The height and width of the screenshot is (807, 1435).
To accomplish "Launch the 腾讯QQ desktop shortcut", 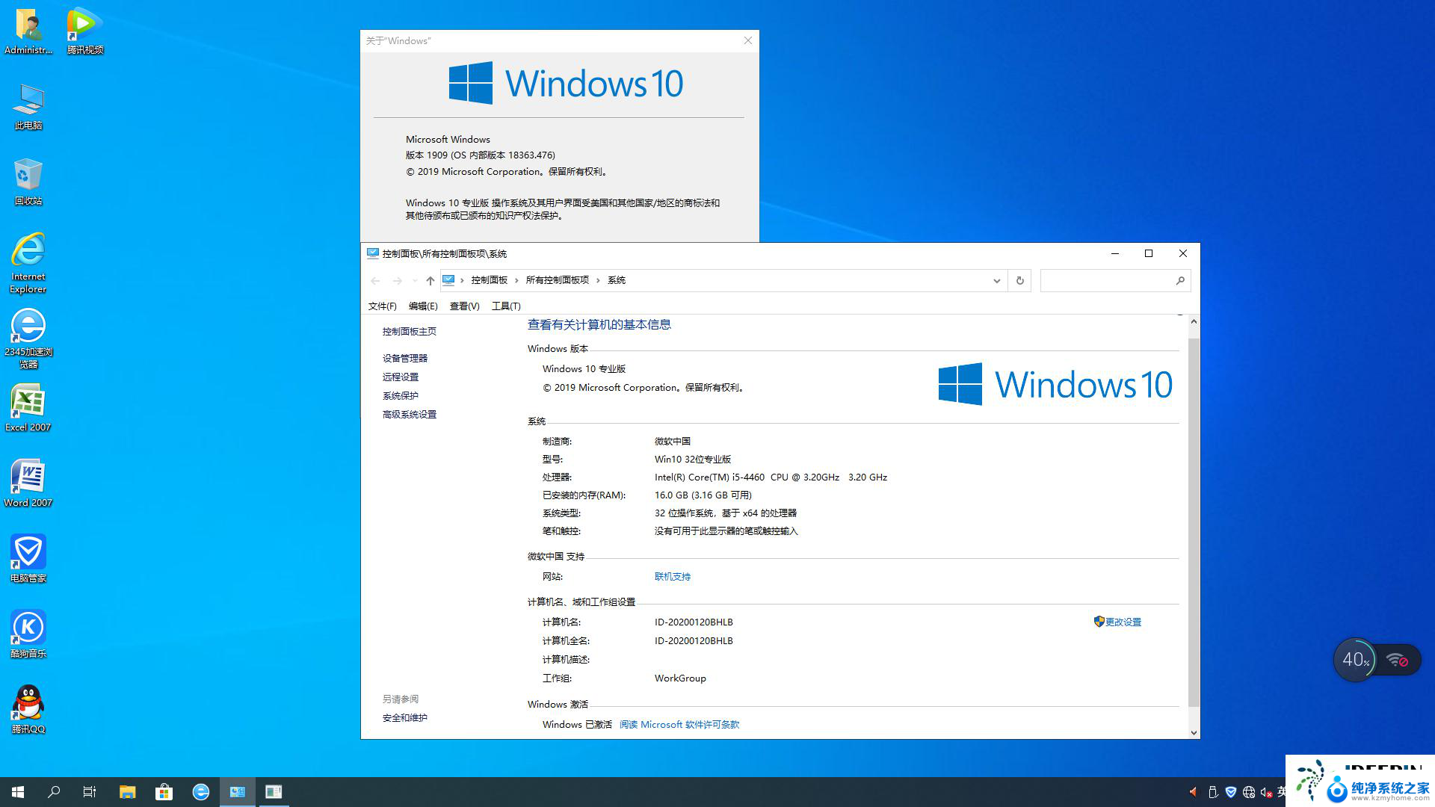I will click(28, 710).
